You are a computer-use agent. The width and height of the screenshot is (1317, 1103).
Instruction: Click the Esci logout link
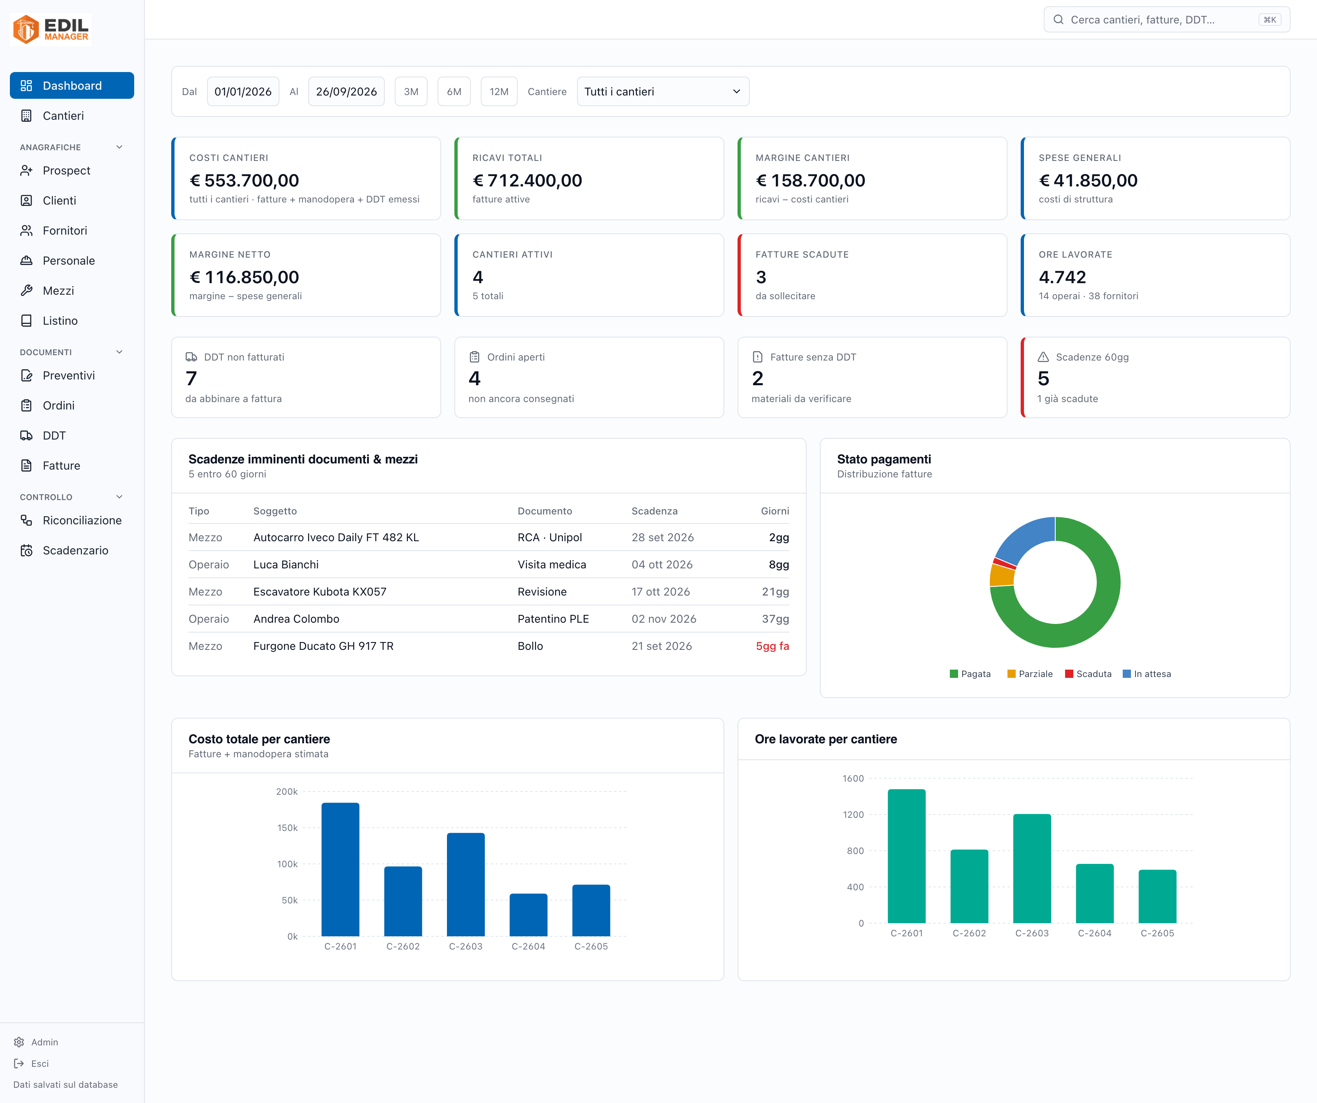click(31, 1063)
